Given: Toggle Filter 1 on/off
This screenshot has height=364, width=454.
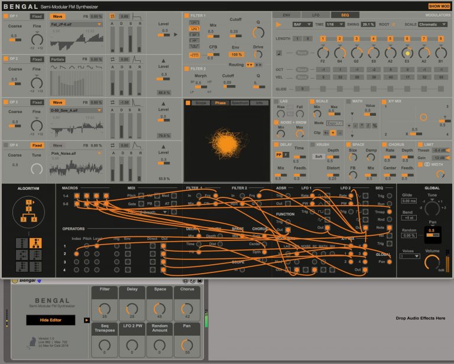Looking at the screenshot, I should tap(187, 15).
